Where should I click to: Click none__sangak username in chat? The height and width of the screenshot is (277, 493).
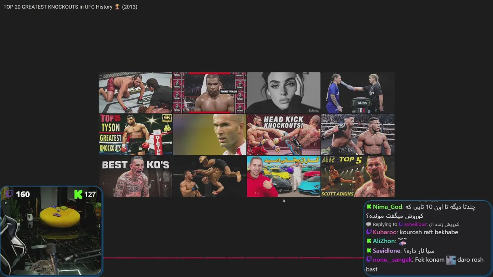tap(392, 260)
